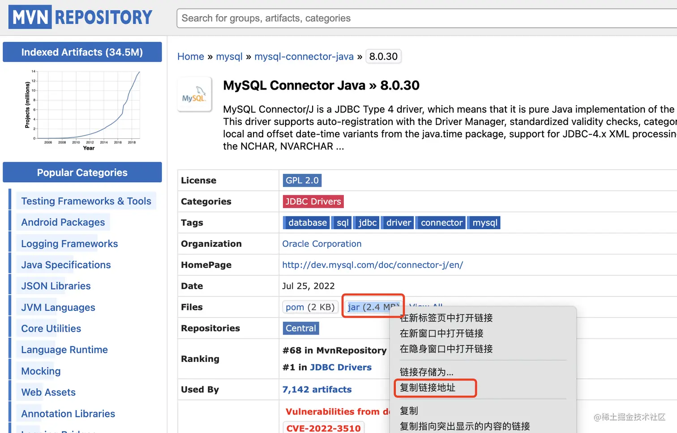The width and height of the screenshot is (677, 433).
Task: Open Web Assets category
Action: pyautogui.click(x=48, y=392)
